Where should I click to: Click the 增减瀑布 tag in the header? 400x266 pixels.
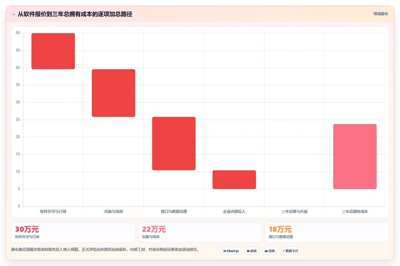(x=381, y=14)
